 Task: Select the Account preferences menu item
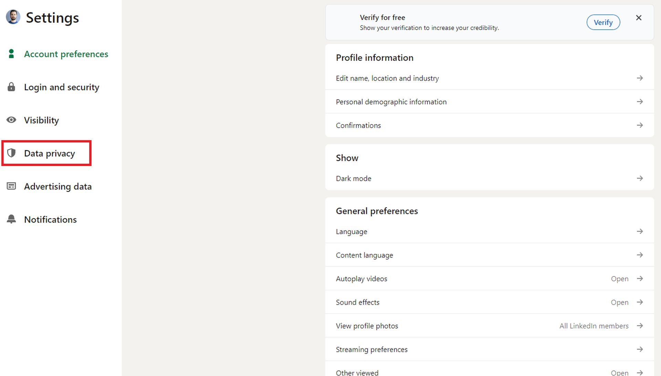(x=66, y=54)
